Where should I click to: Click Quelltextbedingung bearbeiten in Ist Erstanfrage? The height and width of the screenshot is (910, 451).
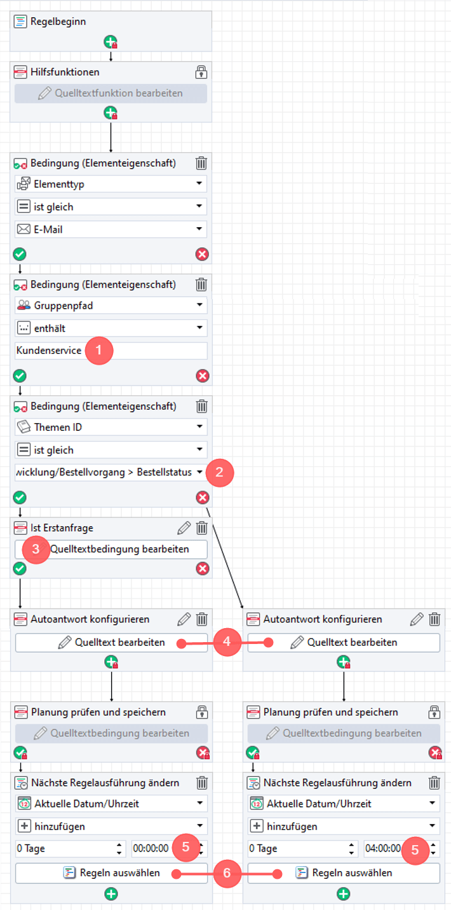point(119,549)
